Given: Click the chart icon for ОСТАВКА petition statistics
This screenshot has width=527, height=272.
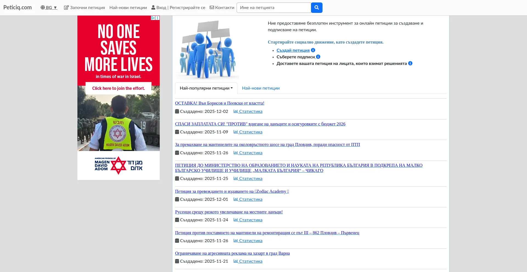Looking at the screenshot, I should click(236, 111).
